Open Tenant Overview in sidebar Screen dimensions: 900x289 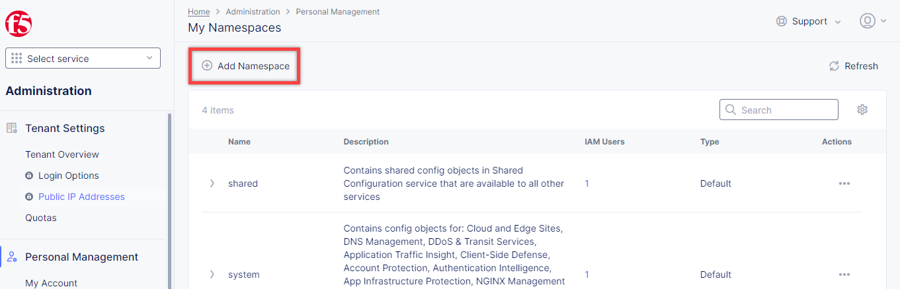pos(62,154)
